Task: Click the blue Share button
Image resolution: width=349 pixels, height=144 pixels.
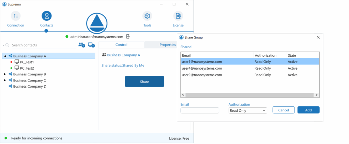Action: tap(145, 82)
